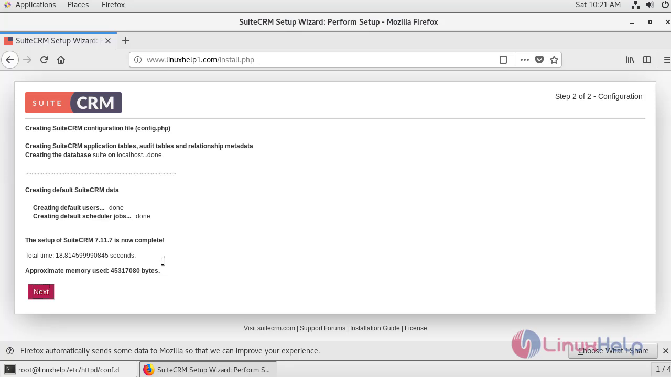Visit suitecrm.com footer link
Viewport: 671px width, 377px height.
point(269,328)
